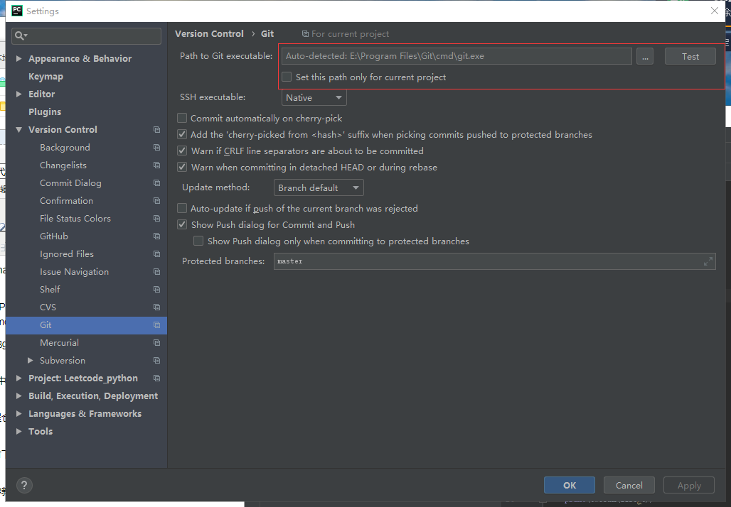731x507 pixels.
Task: Uncheck Warn if CRLF line separators option
Action: (x=182, y=151)
